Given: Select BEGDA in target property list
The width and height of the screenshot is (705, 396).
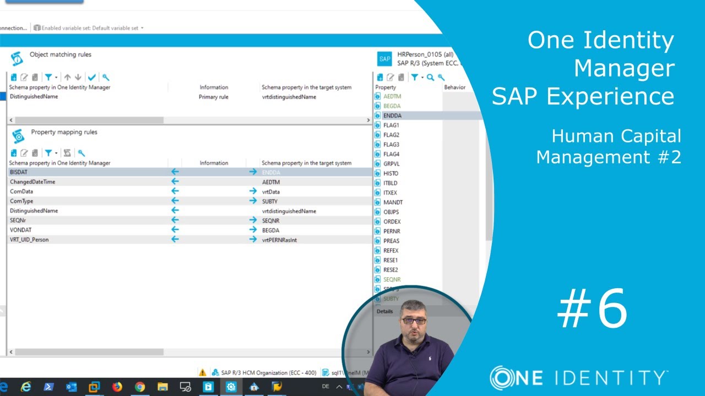Looking at the screenshot, I should 392,106.
